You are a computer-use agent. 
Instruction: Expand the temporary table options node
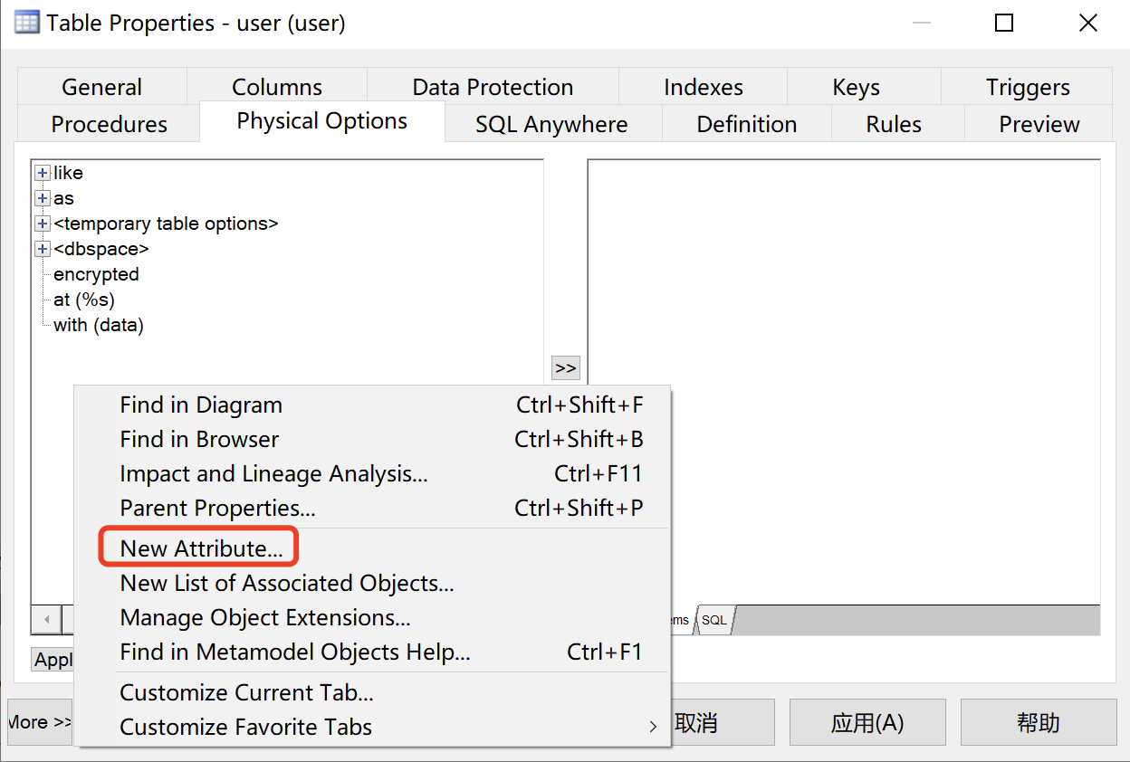click(42, 224)
